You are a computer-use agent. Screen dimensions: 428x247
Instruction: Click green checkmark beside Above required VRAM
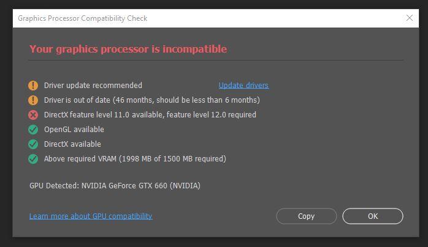coord(33,159)
